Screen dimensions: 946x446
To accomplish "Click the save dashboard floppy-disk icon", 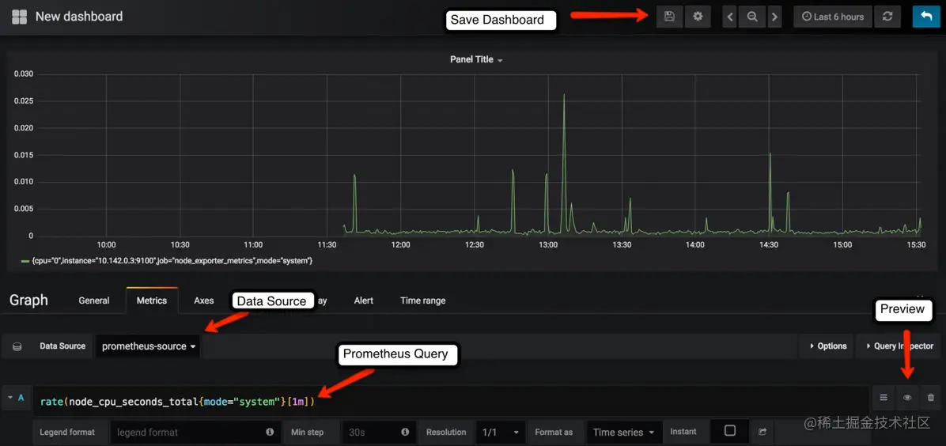I will 669,17.
